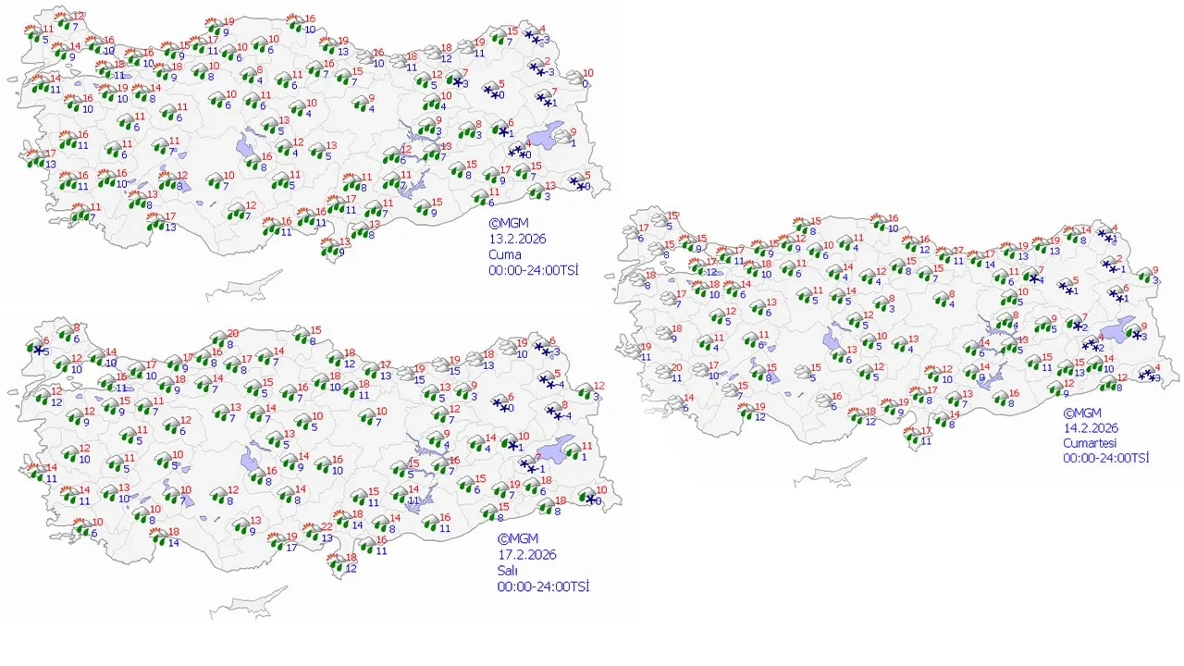1184x666 pixels.
Task: Select the snow icon showing 2/-3 on 13.2.2026 map
Action: pyautogui.click(x=537, y=67)
